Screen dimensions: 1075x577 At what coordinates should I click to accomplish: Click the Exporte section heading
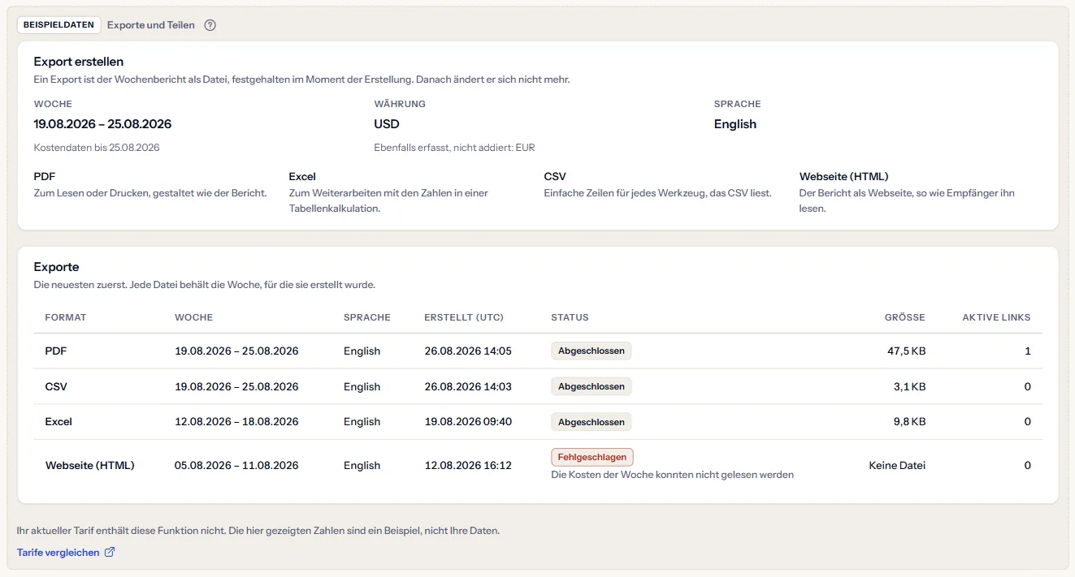pyautogui.click(x=56, y=267)
